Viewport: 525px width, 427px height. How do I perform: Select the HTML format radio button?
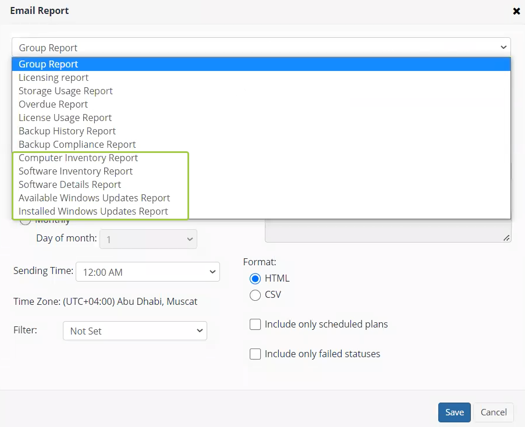[x=255, y=278]
